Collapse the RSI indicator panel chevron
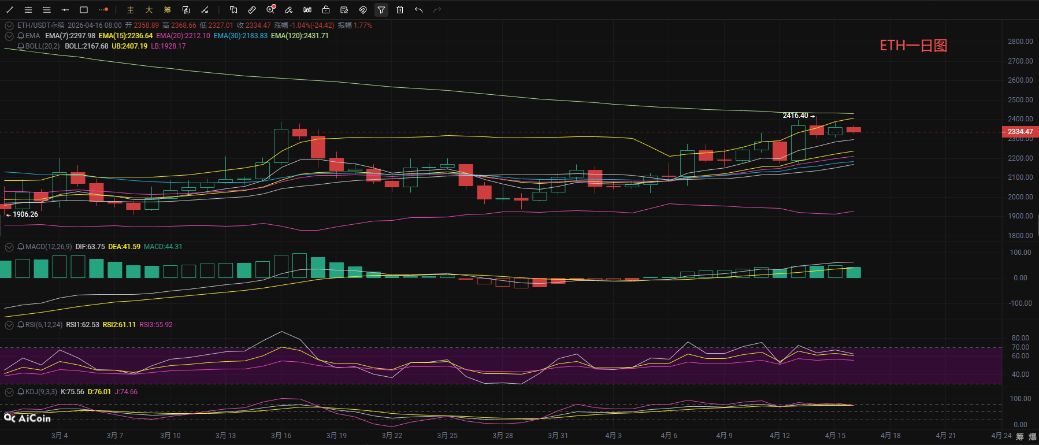The height and width of the screenshot is (445, 1039). [9, 325]
